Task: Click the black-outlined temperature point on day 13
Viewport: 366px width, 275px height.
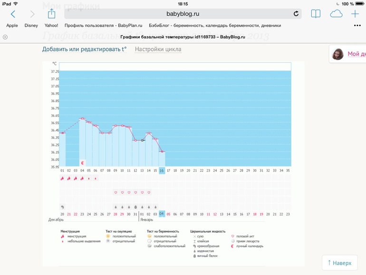Action: click(x=143, y=140)
